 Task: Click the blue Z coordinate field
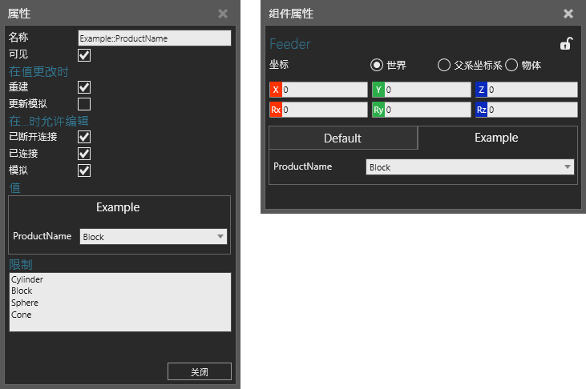(531, 90)
